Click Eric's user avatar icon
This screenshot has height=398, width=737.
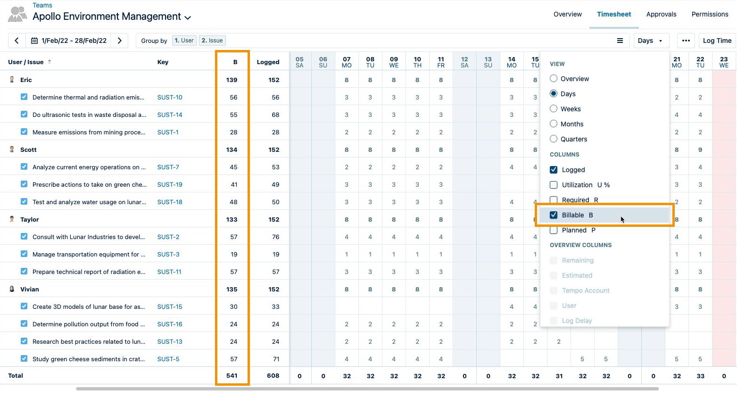pyautogui.click(x=11, y=79)
